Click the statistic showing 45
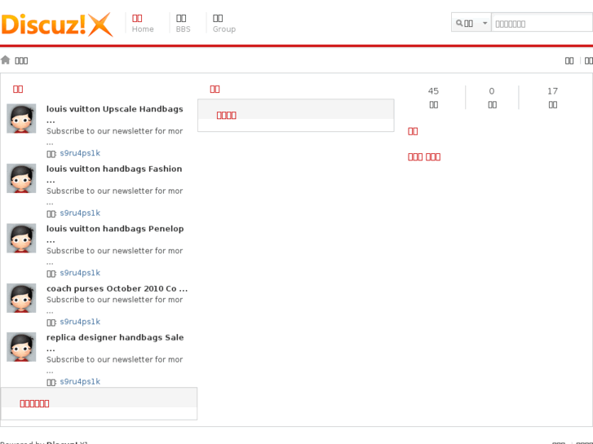 [x=433, y=91]
